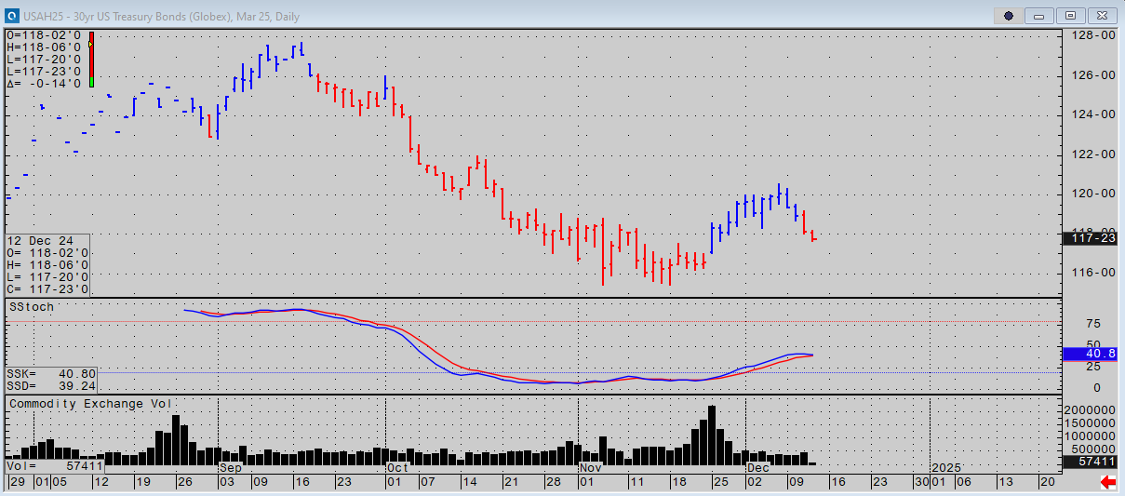Click the Δ= -0-14'0 change value
The width and height of the screenshot is (1125, 496).
click(x=43, y=84)
